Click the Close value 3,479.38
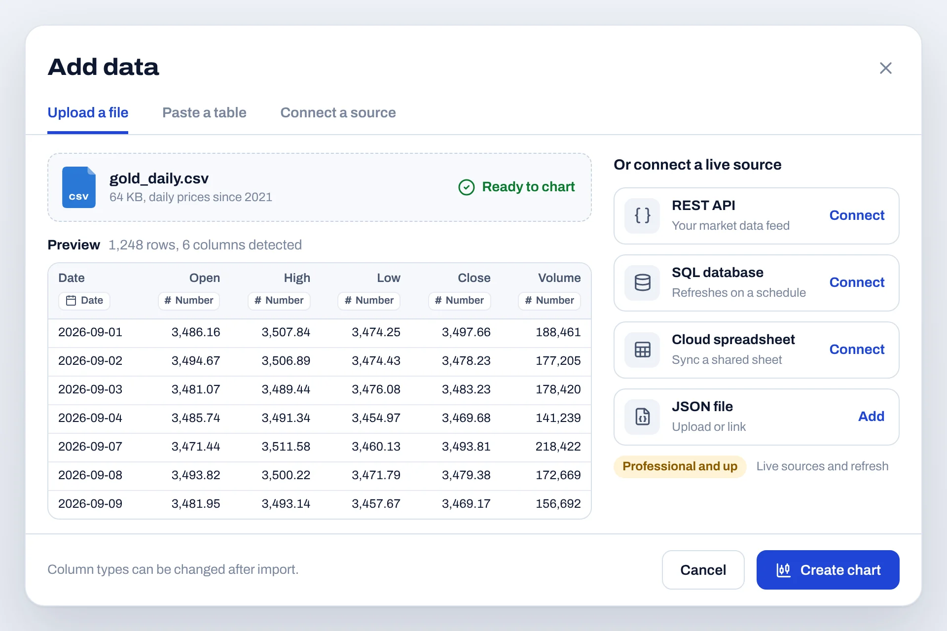The image size is (947, 631). (x=466, y=475)
